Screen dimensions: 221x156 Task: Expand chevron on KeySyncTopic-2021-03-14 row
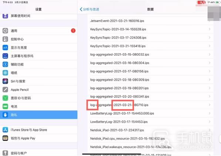(210, 29)
